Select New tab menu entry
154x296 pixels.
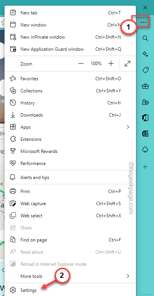click(70, 13)
